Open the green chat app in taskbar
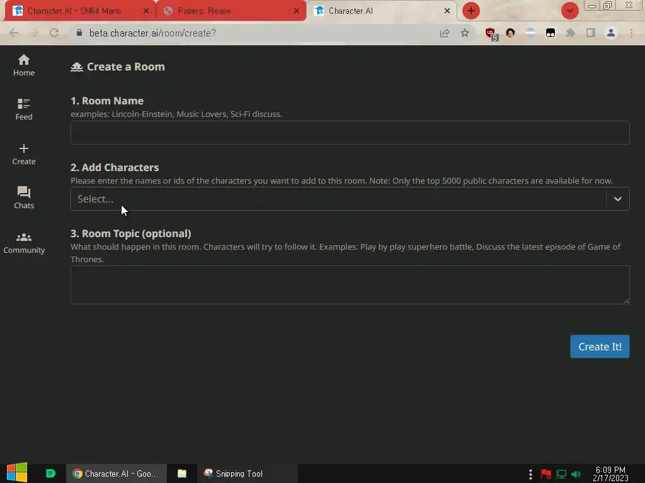The width and height of the screenshot is (645, 483). point(50,474)
